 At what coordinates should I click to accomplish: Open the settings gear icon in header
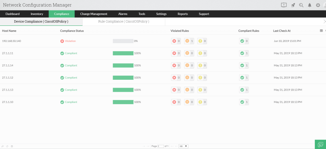(x=318, y=5)
